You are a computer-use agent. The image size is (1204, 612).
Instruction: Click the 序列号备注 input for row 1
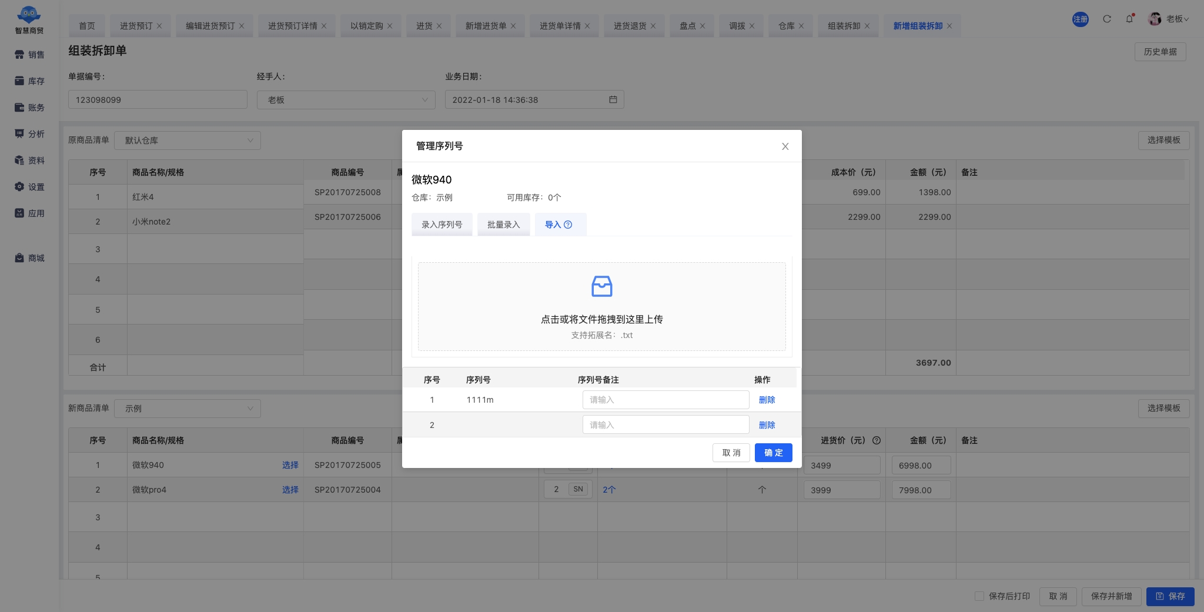pos(666,400)
